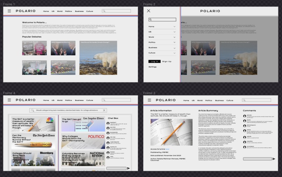Open the POLITICO ditch the SAT card in Frame 4
The height and width of the screenshot is (177, 282).
[83, 141]
